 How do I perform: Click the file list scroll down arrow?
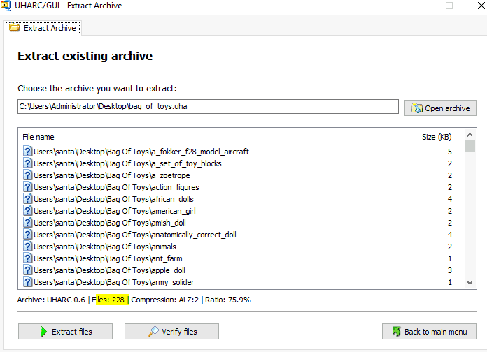[x=470, y=283]
